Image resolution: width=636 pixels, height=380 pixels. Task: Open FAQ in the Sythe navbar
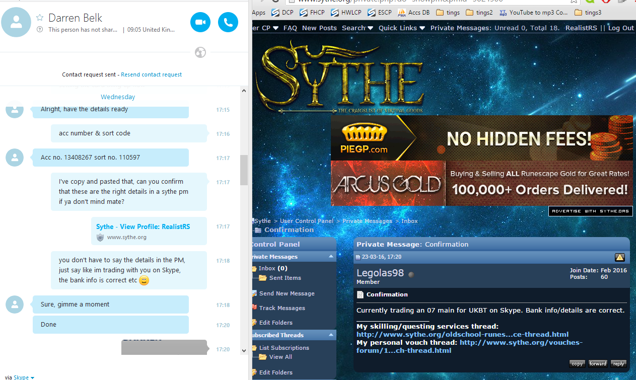[290, 28]
